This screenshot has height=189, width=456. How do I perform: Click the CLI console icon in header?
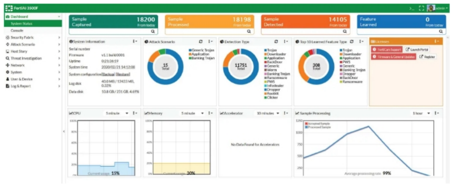412,8
